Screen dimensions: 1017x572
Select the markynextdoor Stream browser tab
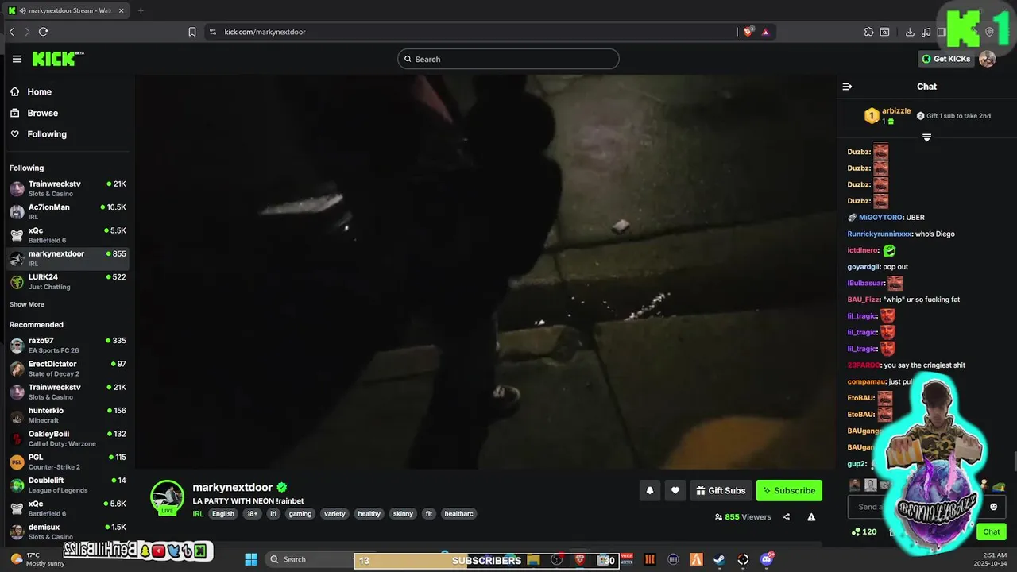(66, 10)
